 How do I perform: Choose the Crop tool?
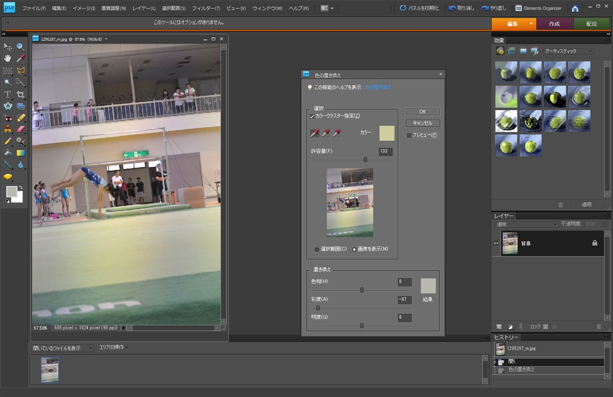(21, 94)
